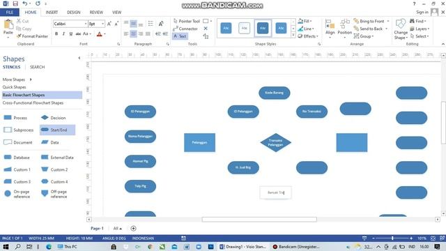Expand the Shape Styles gallery

tap(293, 35)
